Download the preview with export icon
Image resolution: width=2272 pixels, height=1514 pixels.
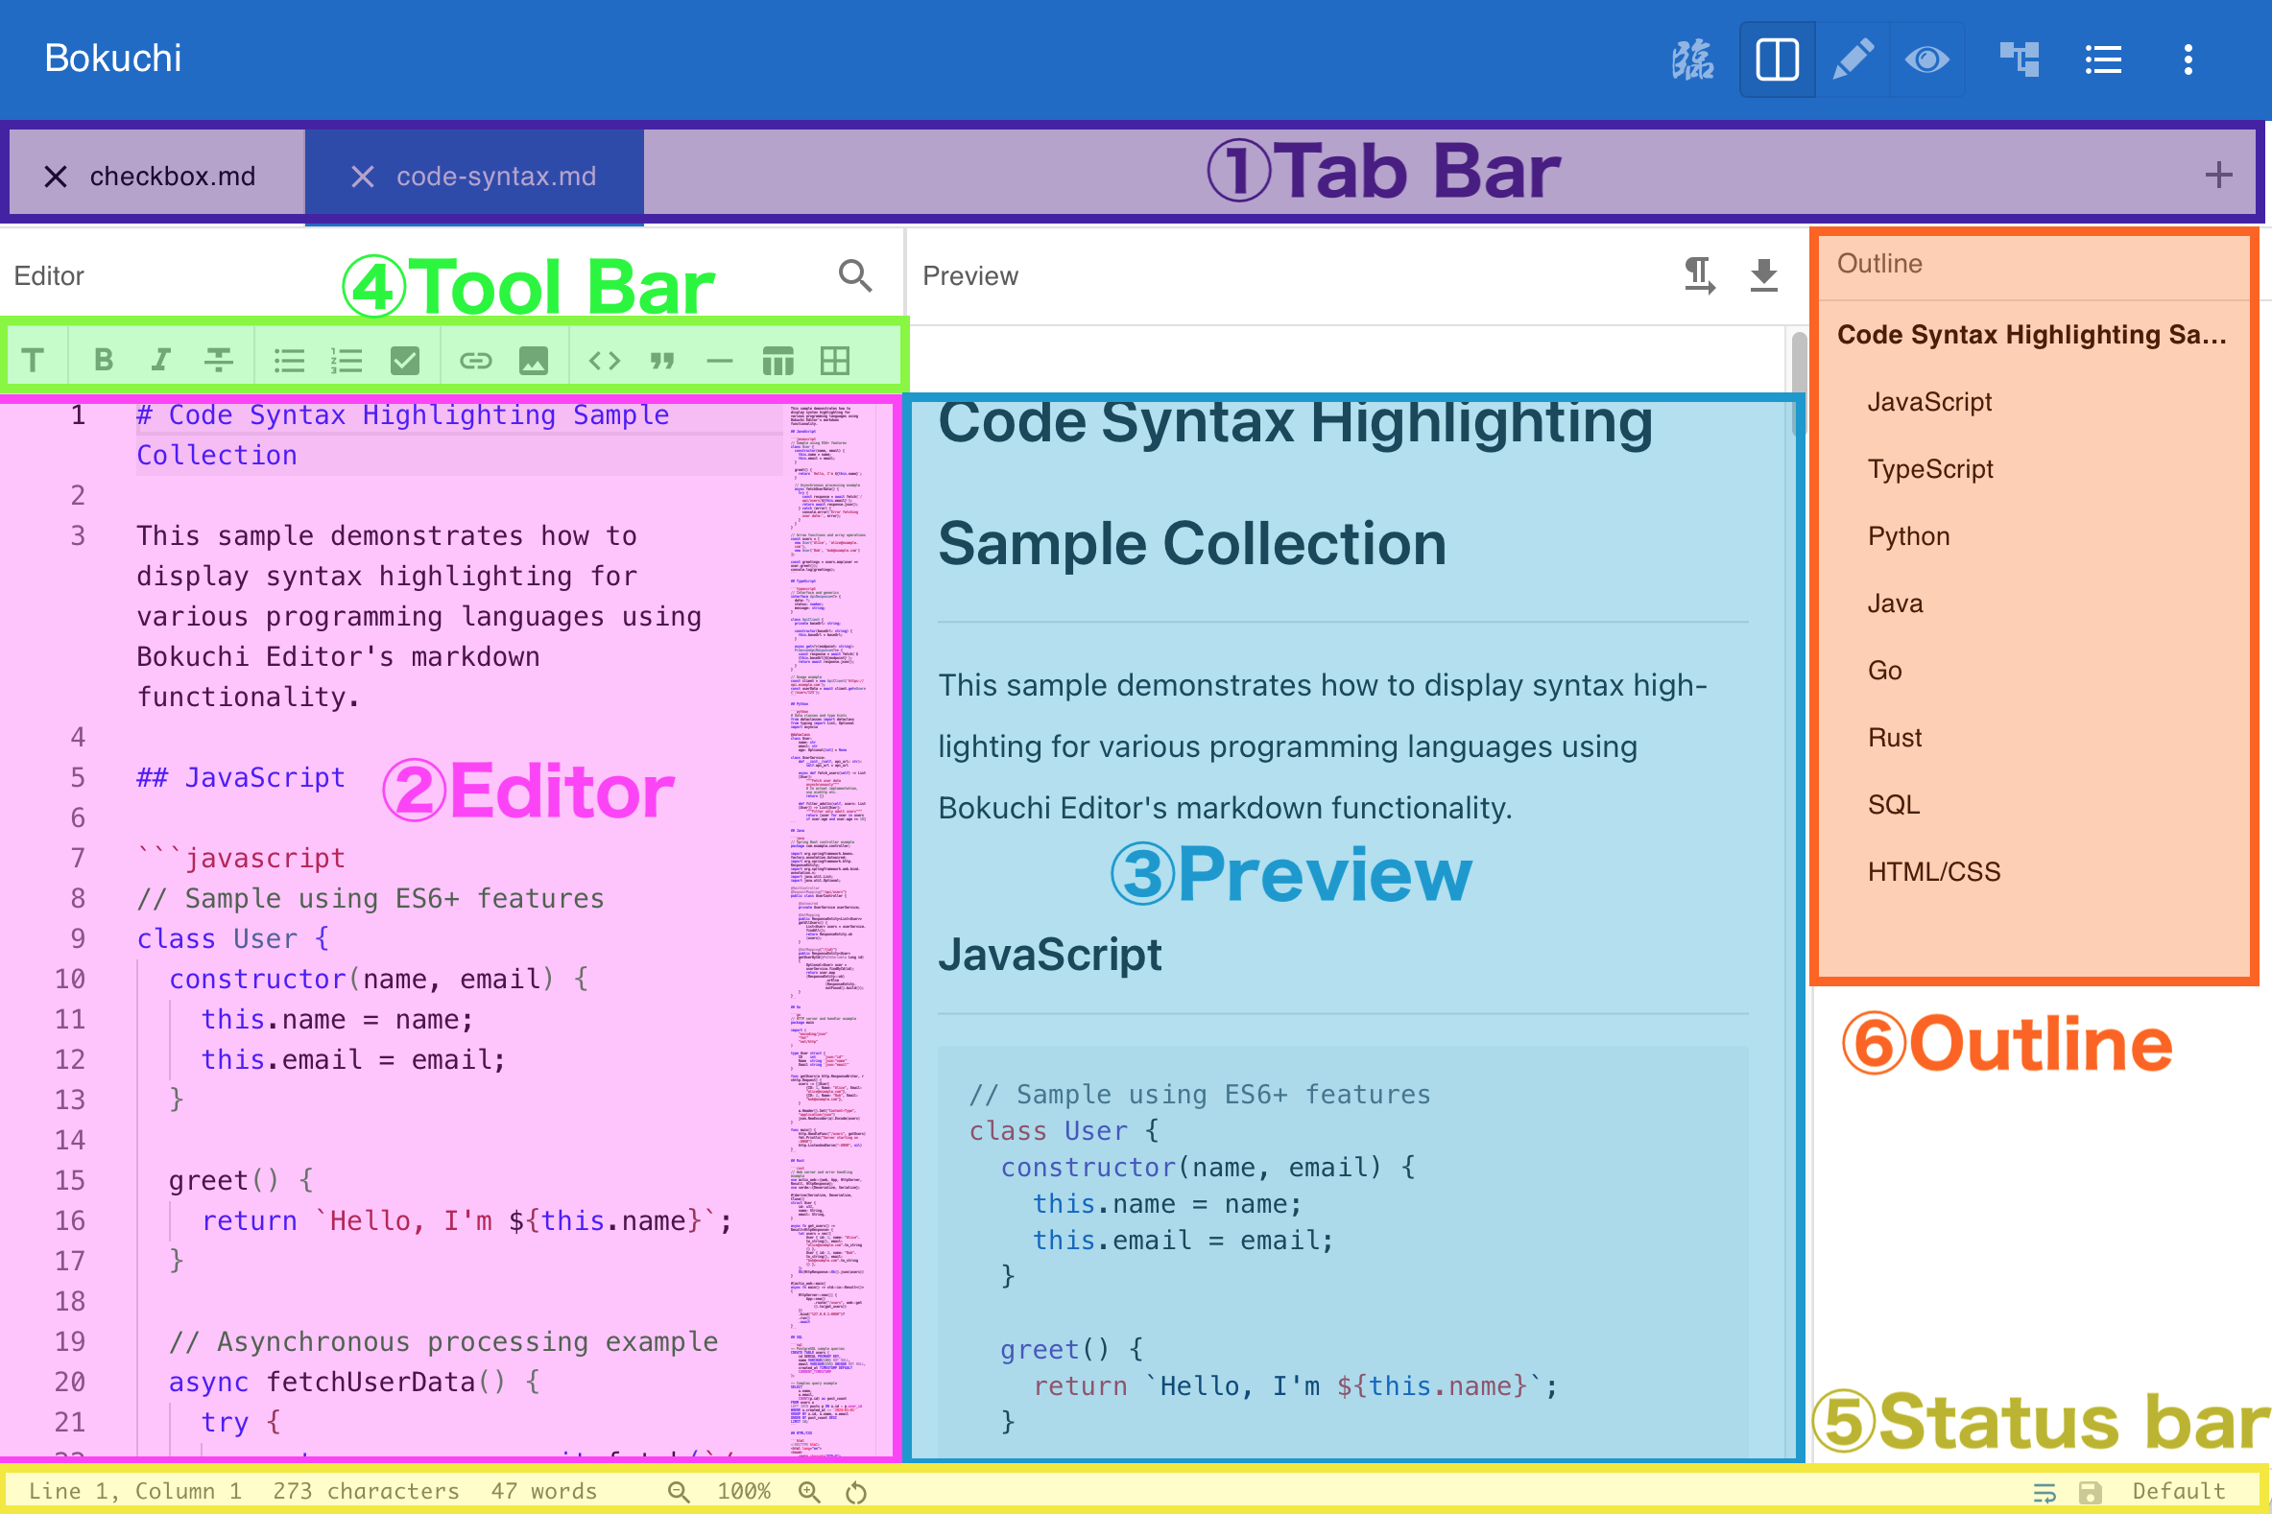(1764, 276)
